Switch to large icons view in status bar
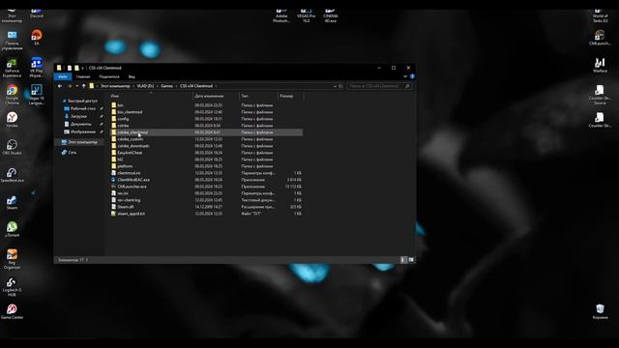This screenshot has height=348, width=619. (411, 260)
